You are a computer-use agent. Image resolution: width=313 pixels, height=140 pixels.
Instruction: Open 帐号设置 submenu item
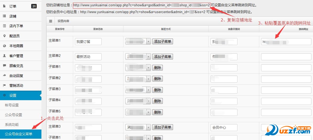point(12,105)
